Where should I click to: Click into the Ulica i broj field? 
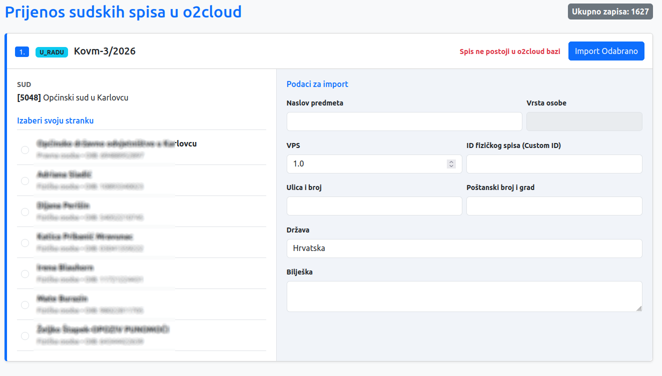click(x=374, y=206)
